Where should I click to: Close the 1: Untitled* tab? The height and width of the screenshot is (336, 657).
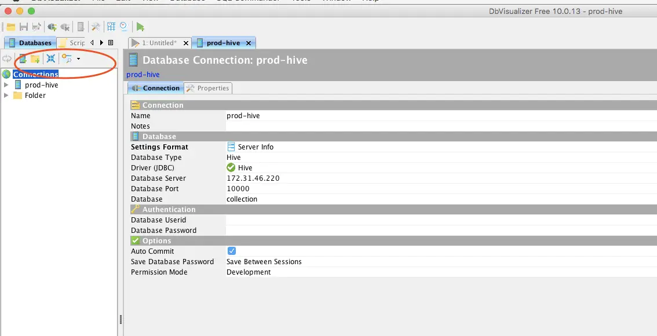[186, 43]
